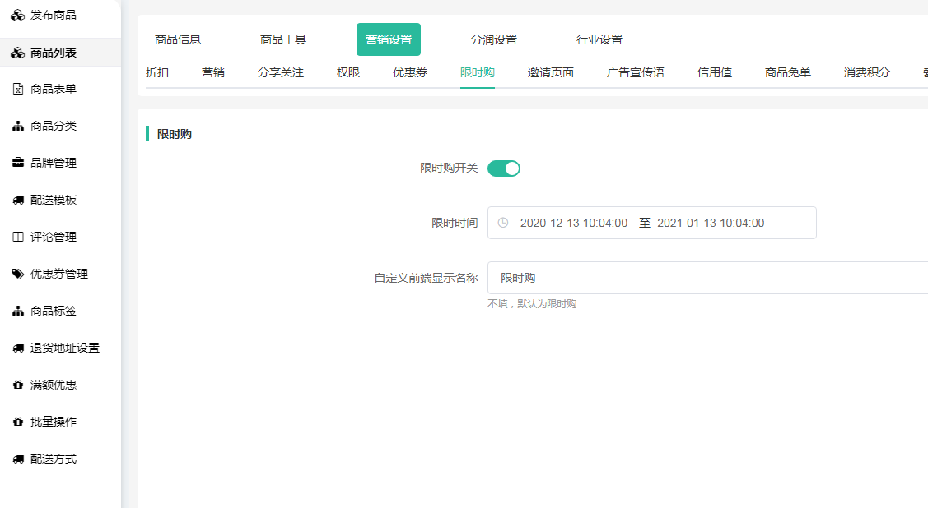Click the 满额优惠 gift icon
Image resolution: width=928 pixels, height=508 pixels.
17,385
